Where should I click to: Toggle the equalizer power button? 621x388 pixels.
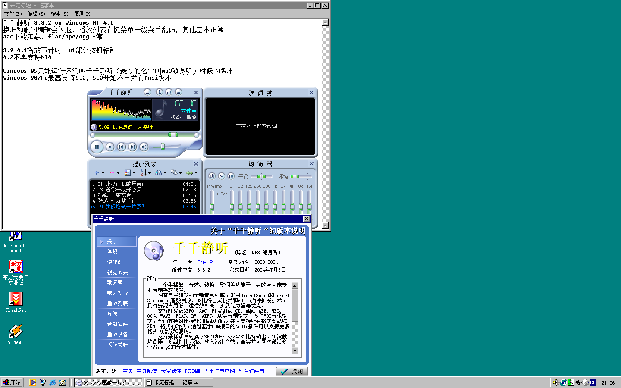pyautogui.click(x=212, y=176)
